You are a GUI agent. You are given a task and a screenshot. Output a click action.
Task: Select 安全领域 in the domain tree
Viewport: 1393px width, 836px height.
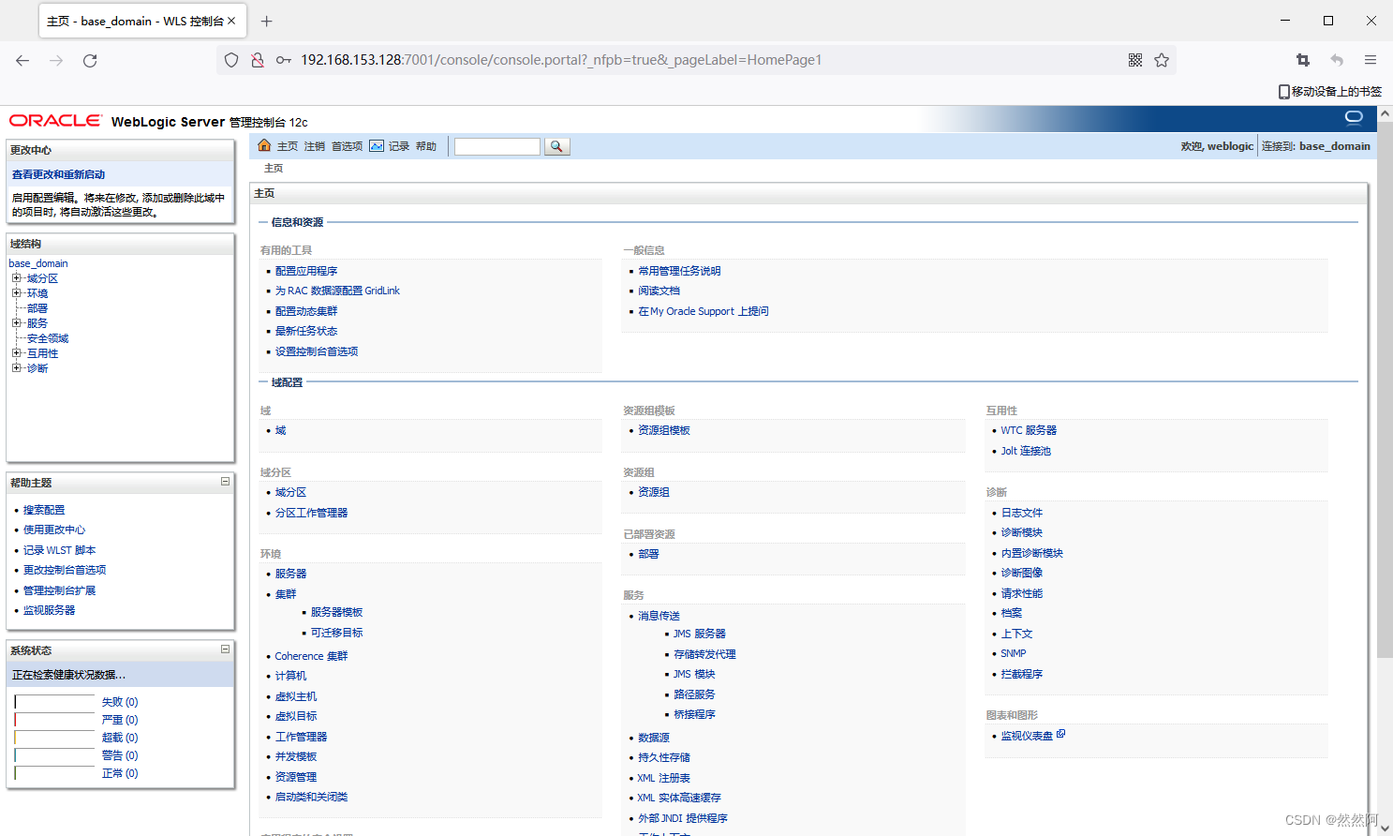point(48,338)
